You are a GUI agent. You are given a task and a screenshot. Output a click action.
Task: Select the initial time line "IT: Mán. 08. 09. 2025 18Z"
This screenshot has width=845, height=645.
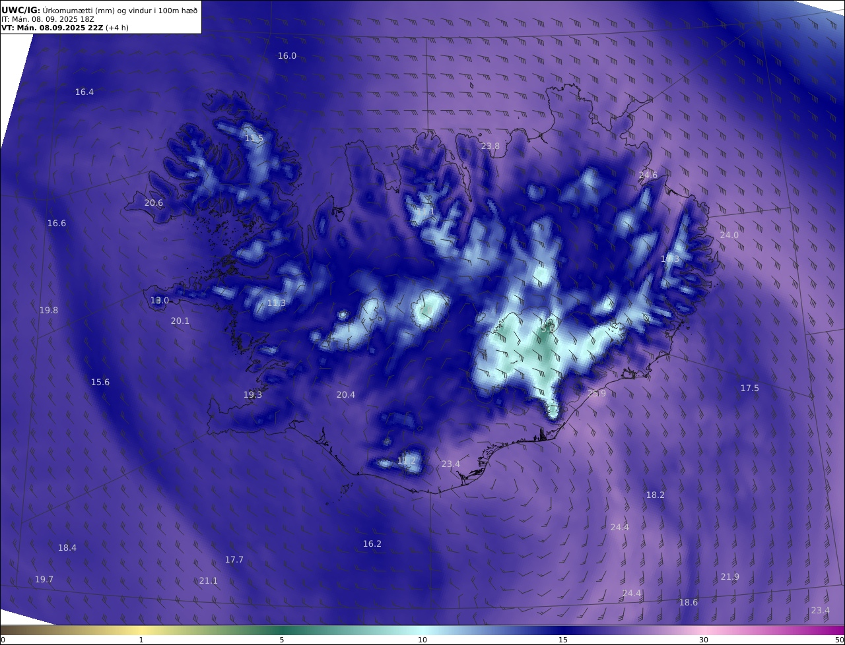(x=48, y=19)
